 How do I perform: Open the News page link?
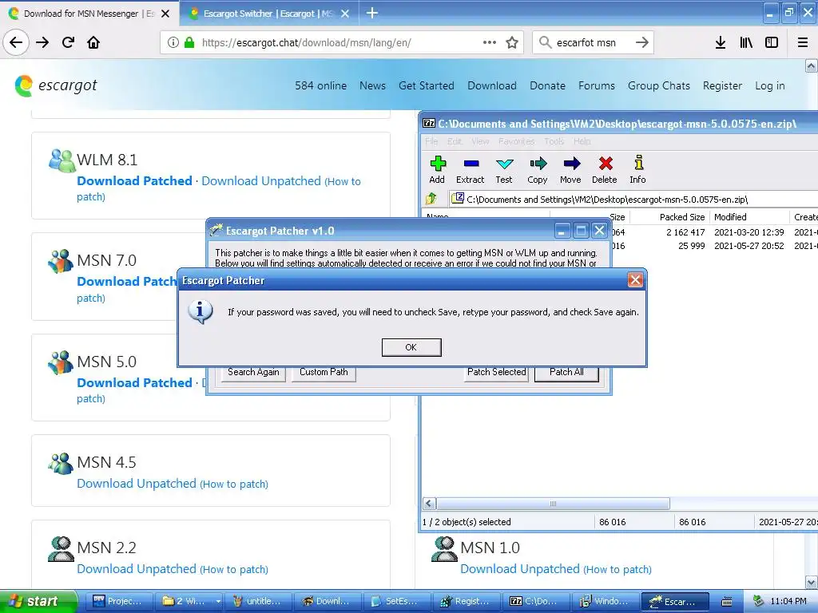(x=372, y=85)
